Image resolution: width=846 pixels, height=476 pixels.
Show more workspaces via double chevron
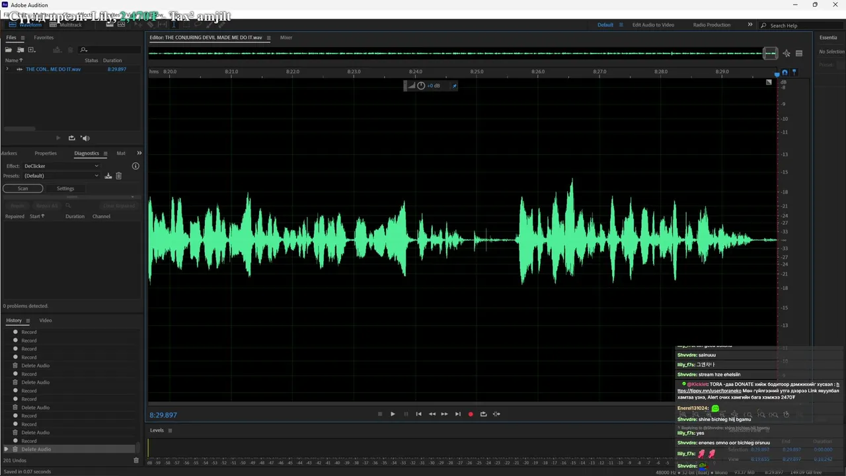click(750, 24)
